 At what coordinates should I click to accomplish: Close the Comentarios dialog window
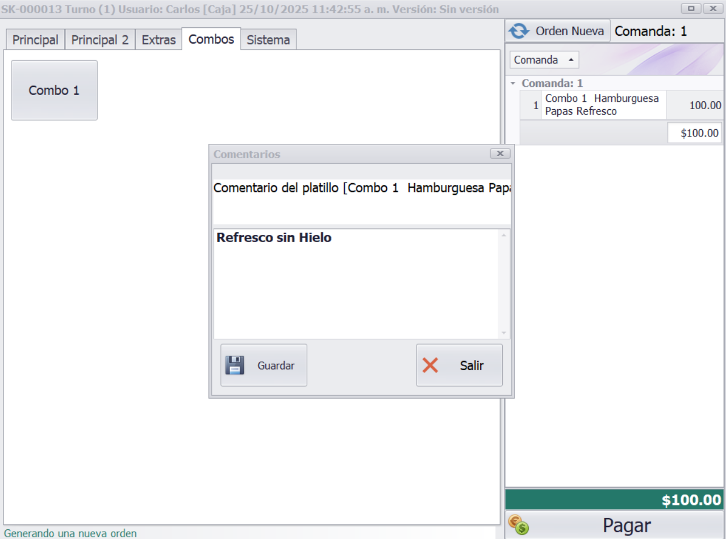pyautogui.click(x=500, y=154)
